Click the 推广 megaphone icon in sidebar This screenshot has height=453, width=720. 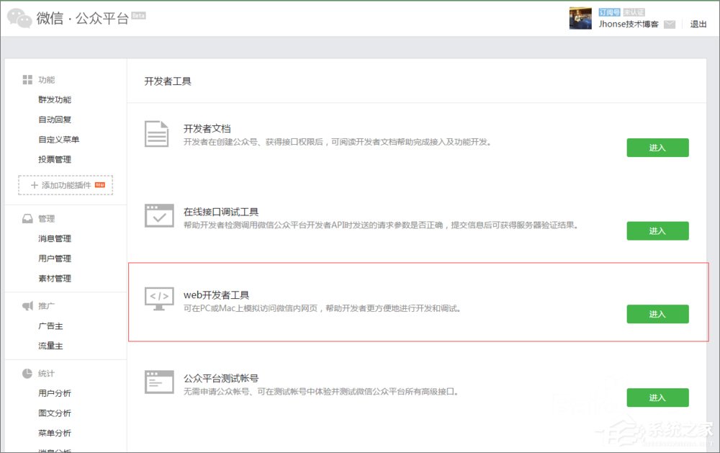(26, 305)
